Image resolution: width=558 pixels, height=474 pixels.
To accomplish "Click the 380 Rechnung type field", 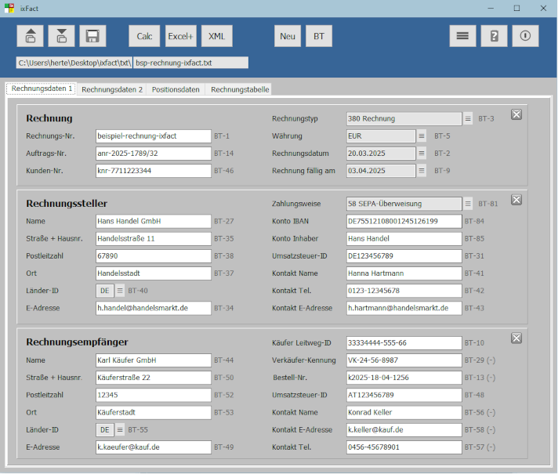I will (404, 118).
